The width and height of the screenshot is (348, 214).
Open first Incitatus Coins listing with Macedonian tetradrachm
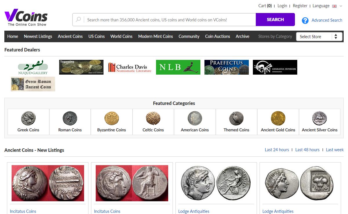click(48, 183)
